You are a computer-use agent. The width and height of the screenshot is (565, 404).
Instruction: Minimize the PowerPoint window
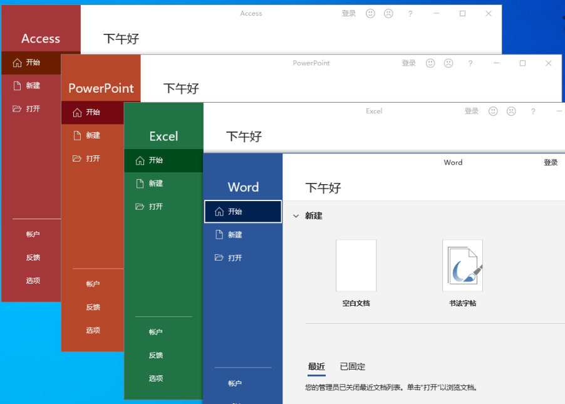point(497,63)
